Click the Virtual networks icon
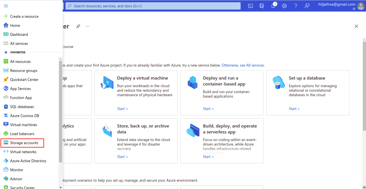366x189 pixels. click(x=6, y=152)
